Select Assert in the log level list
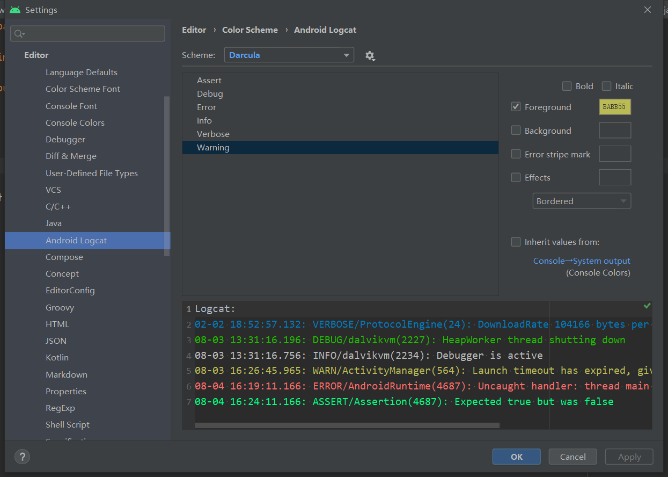This screenshot has width=668, height=477. 340,80
